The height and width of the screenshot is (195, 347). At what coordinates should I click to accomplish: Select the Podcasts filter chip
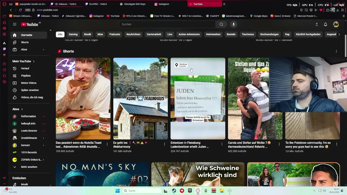tap(115, 34)
